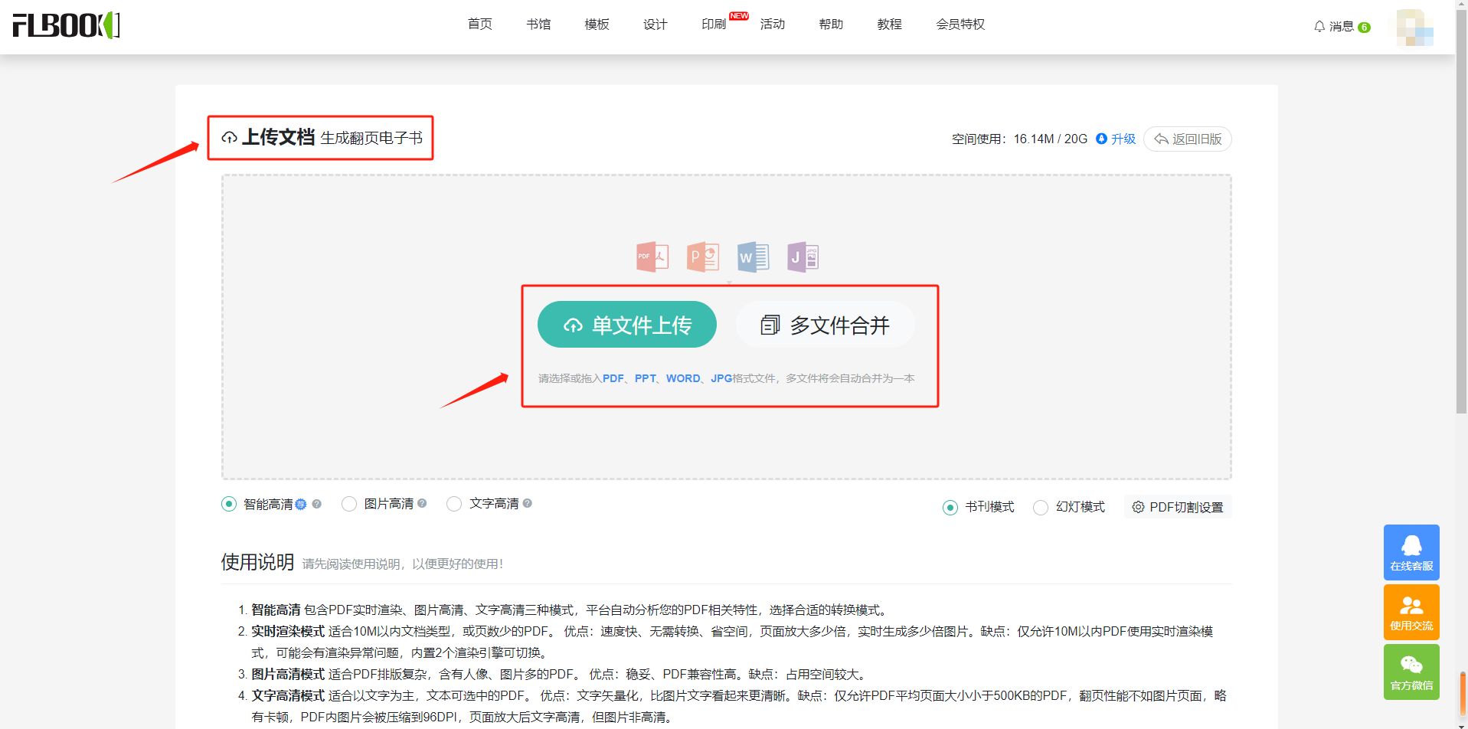This screenshot has height=729, width=1468.
Task: Select 幻灯模式 radio option
Action: click(1041, 508)
